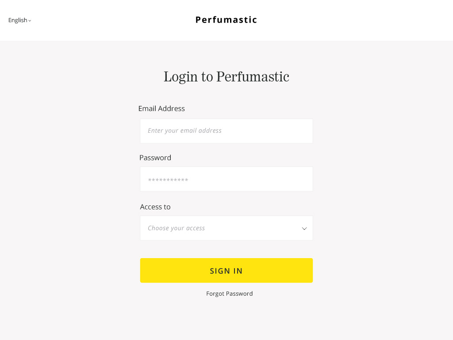
Task: Open the Forgot Password link
Action: [229, 294]
